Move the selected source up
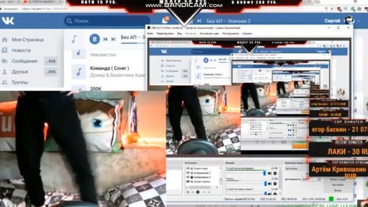 point(204,192)
